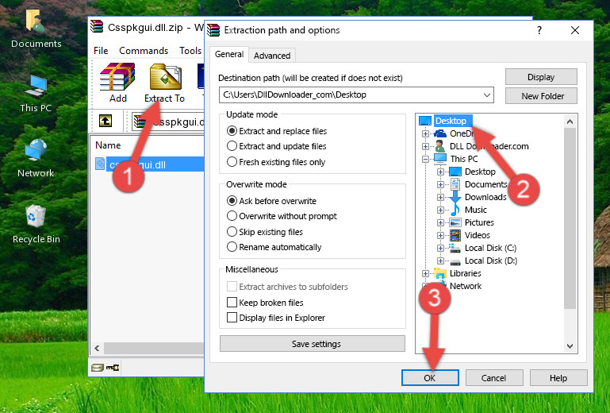Image resolution: width=610 pixels, height=413 pixels.
Task: Expand the OneDrive tree node
Action: [425, 133]
